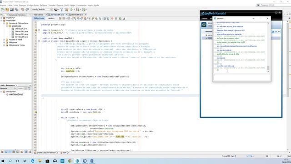
Task: Expand the Pacotes de Teste node
Action: pyautogui.click(x=4, y=40)
